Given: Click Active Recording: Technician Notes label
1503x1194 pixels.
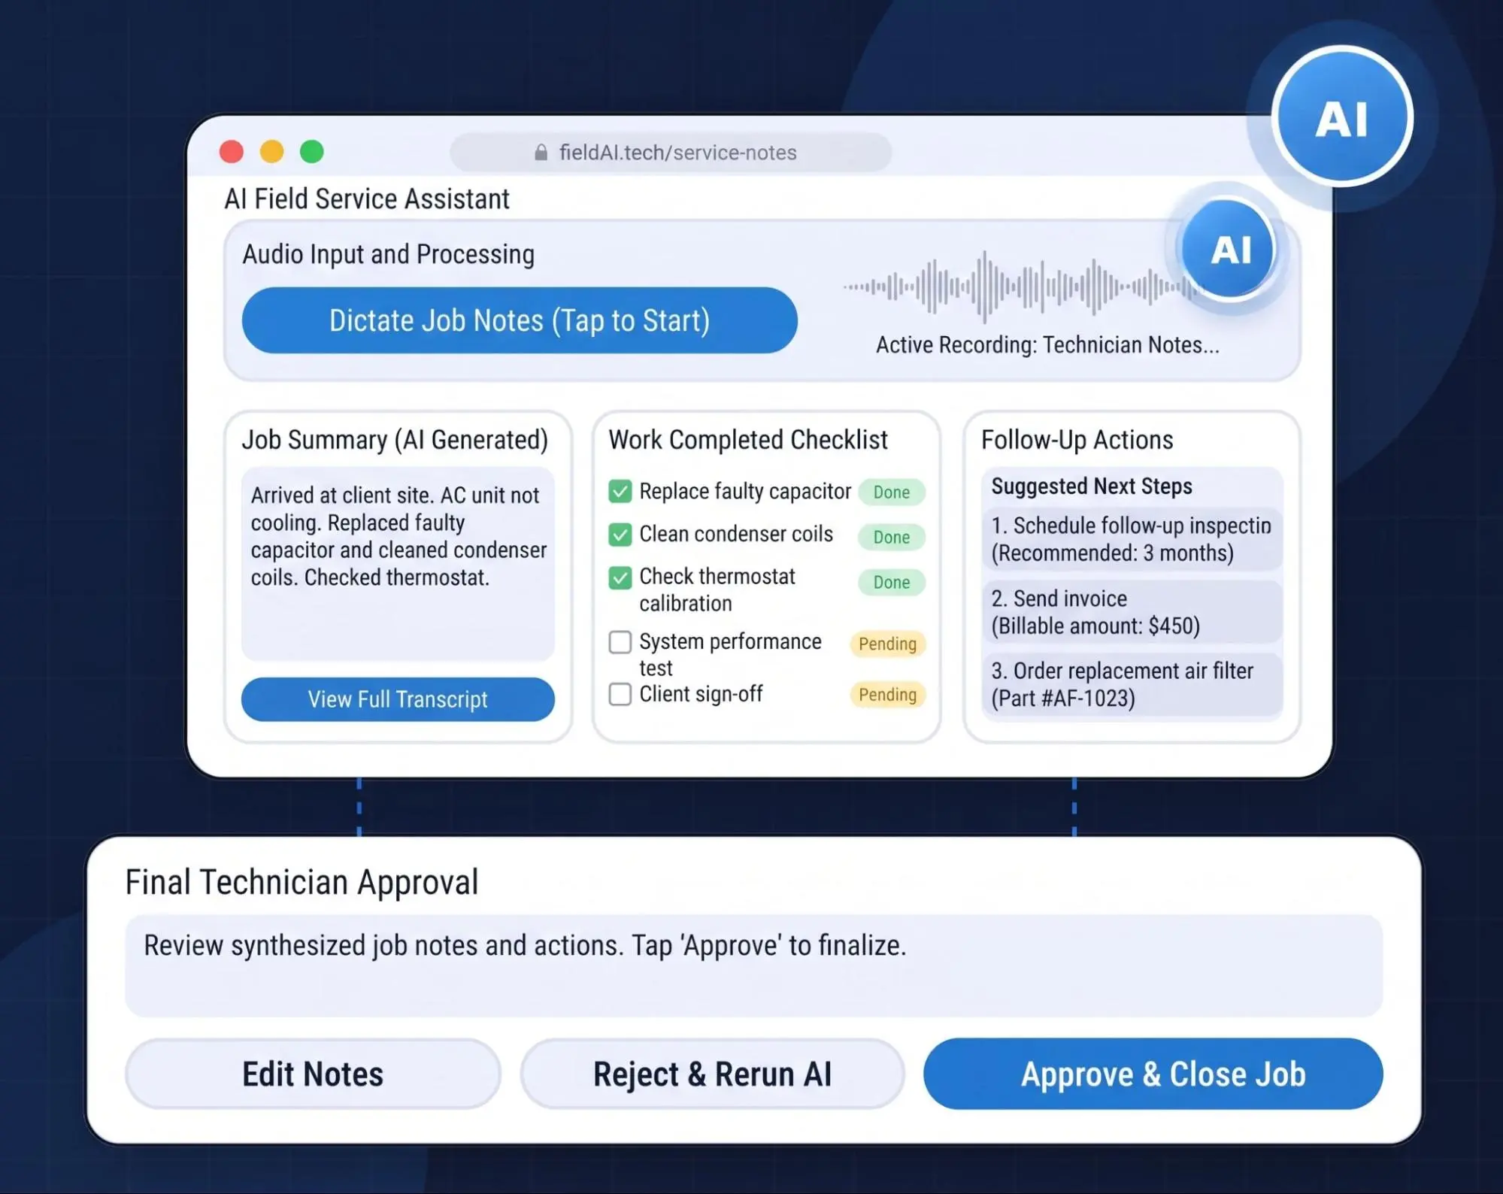Looking at the screenshot, I should click(1047, 345).
